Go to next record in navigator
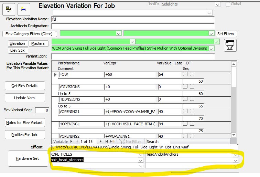 tap(101, 142)
